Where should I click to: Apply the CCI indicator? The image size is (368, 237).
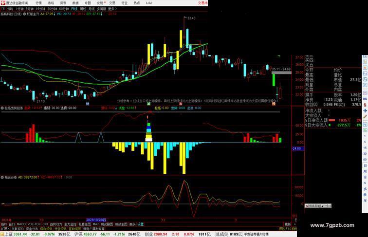45,224
